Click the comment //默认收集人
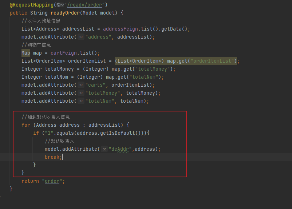Viewport: 292px width, 209px height. (59, 141)
